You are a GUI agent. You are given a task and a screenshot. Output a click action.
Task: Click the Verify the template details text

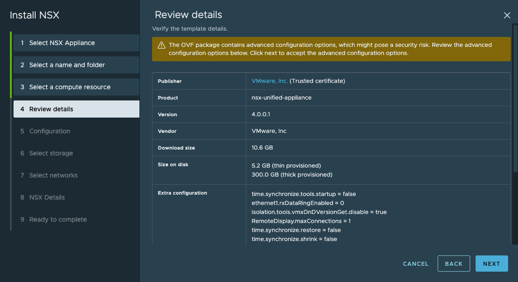coord(190,29)
